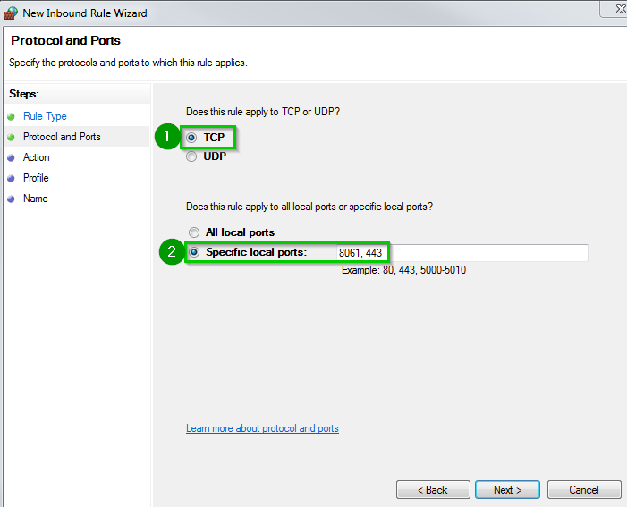
Task: Click the bullet next to Action step
Action: [x=11, y=157]
